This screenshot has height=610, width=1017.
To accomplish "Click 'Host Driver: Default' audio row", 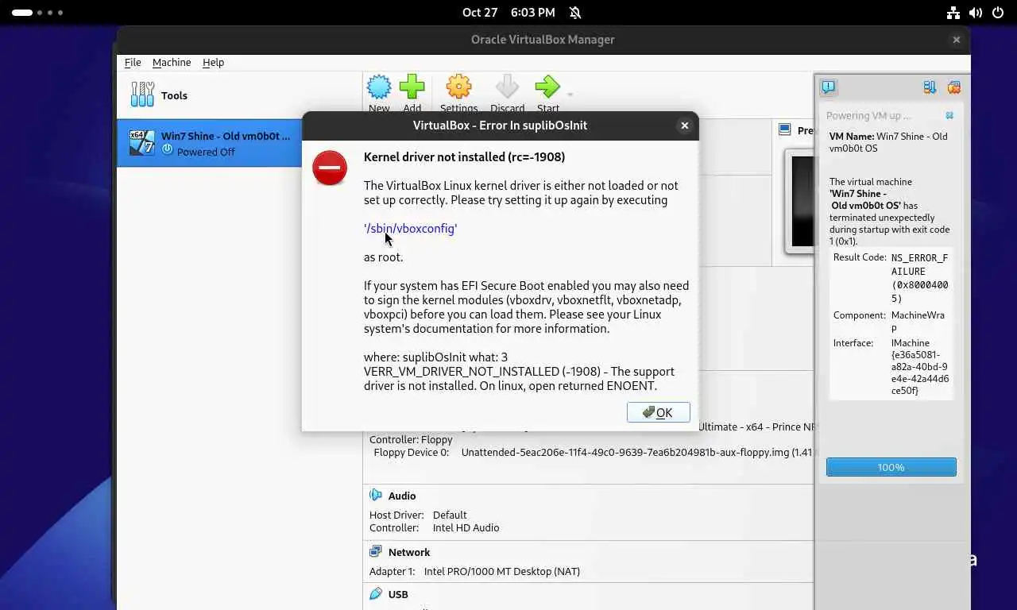I will (418, 515).
